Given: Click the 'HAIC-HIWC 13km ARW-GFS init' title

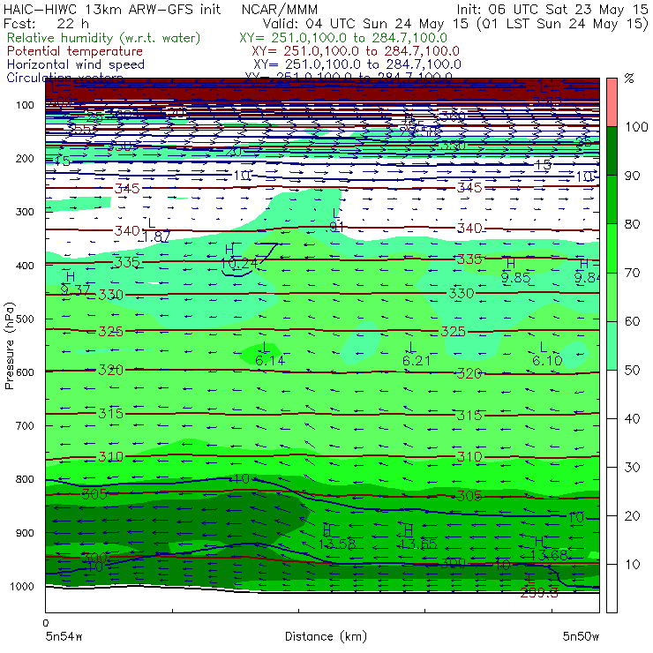Looking at the screenshot, I should (x=111, y=9).
